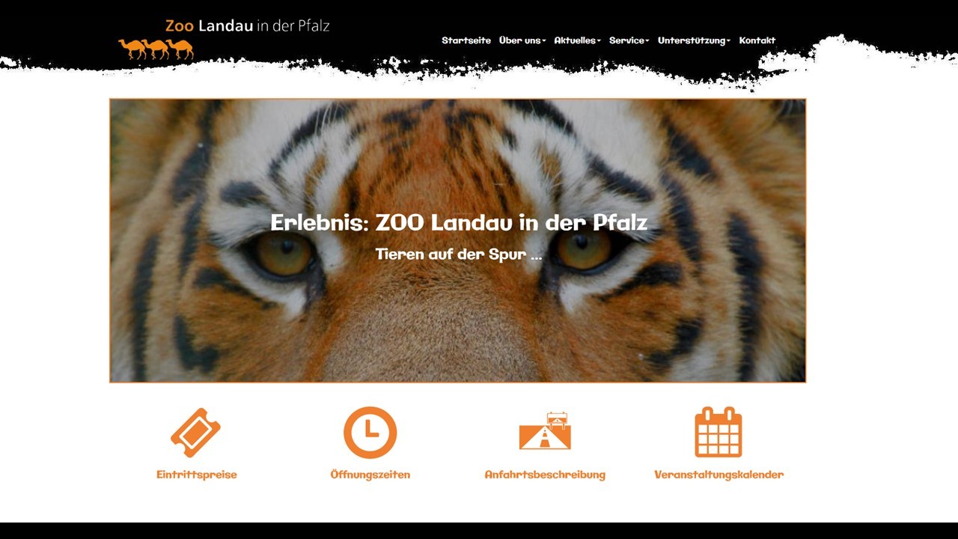The image size is (958, 539).
Task: Expand the Über uns dropdown menu
Action: click(x=522, y=40)
